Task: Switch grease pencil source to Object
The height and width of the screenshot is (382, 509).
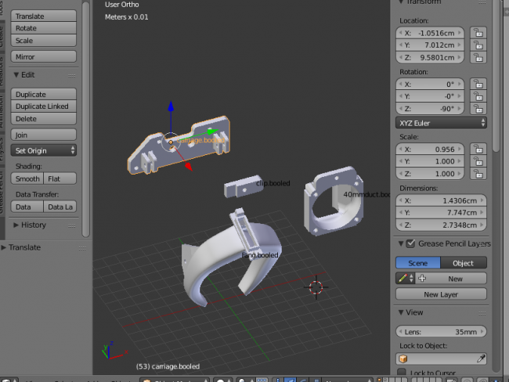Action: pyautogui.click(x=464, y=263)
